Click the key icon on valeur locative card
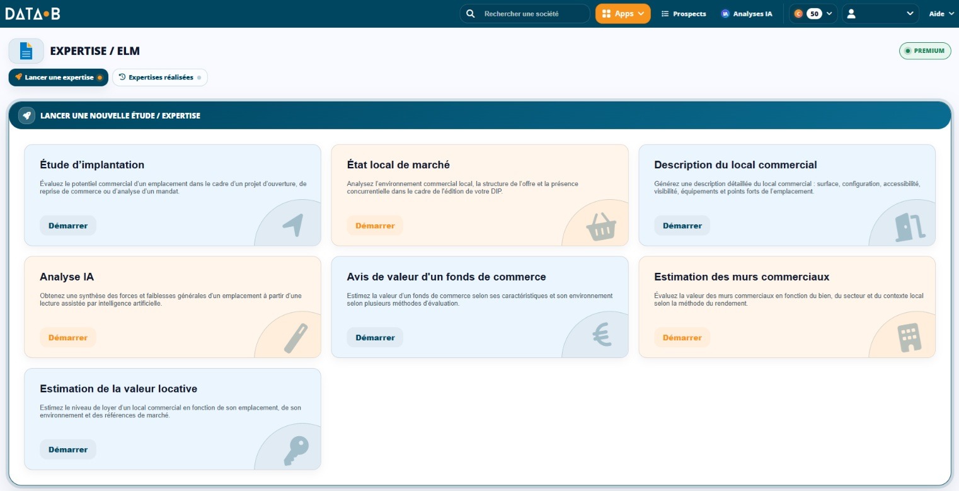 coord(295,451)
